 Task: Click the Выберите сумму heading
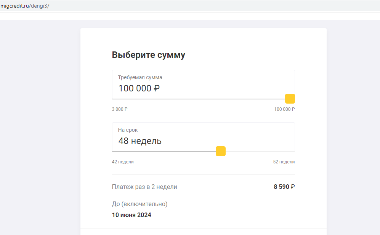coord(149,55)
